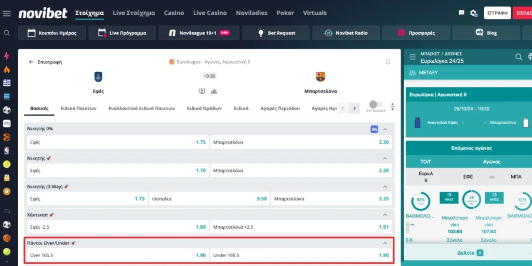The height and width of the screenshot is (266, 532).
Task: Select the Greek flag sidebar icon
Action: 6,83
